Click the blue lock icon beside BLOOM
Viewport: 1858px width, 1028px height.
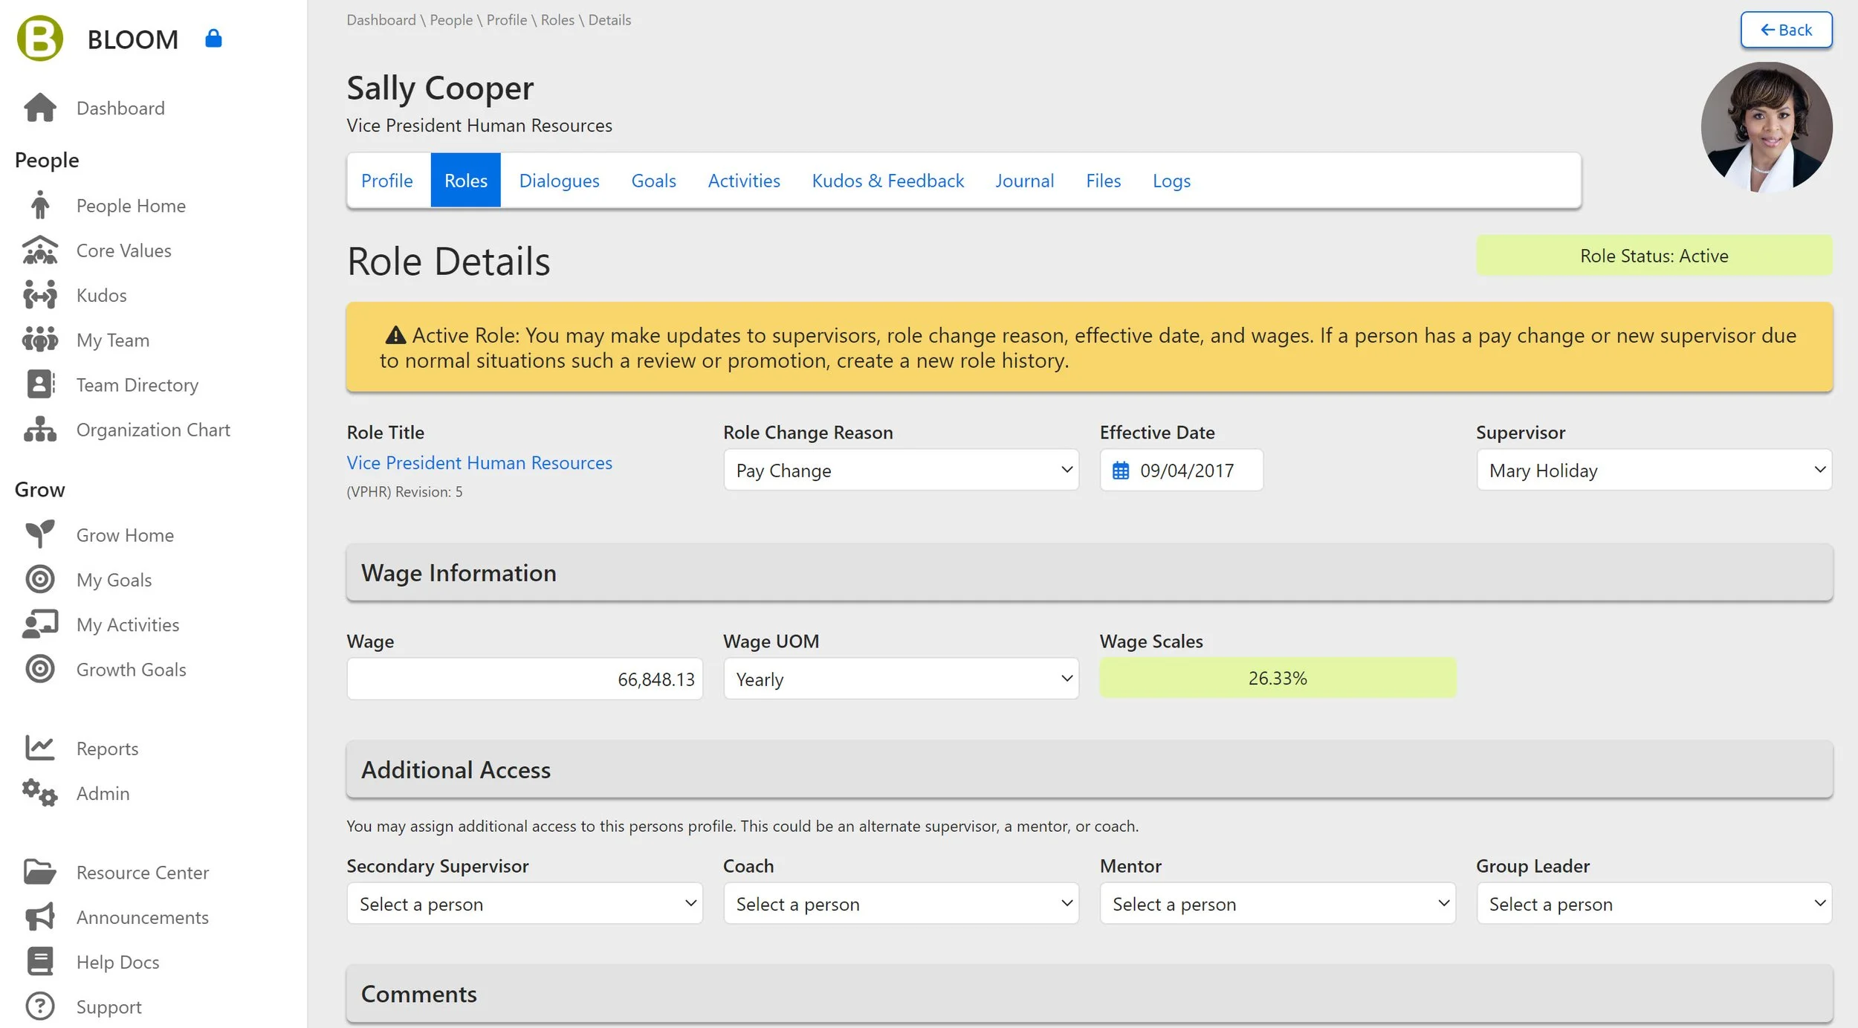[x=213, y=39]
